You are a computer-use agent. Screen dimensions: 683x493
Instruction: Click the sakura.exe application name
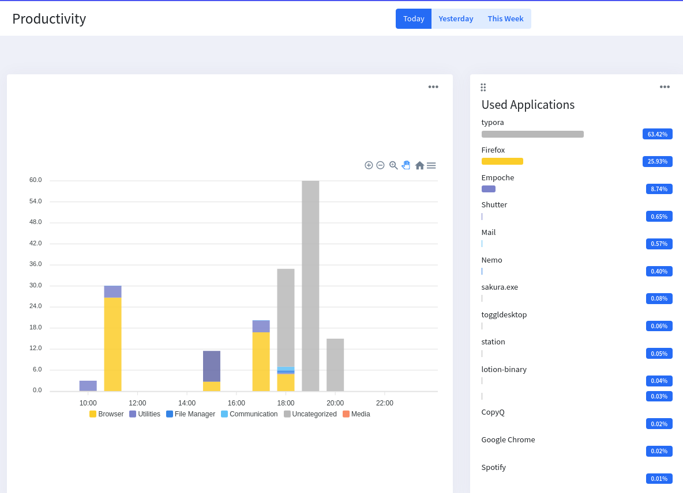500,287
